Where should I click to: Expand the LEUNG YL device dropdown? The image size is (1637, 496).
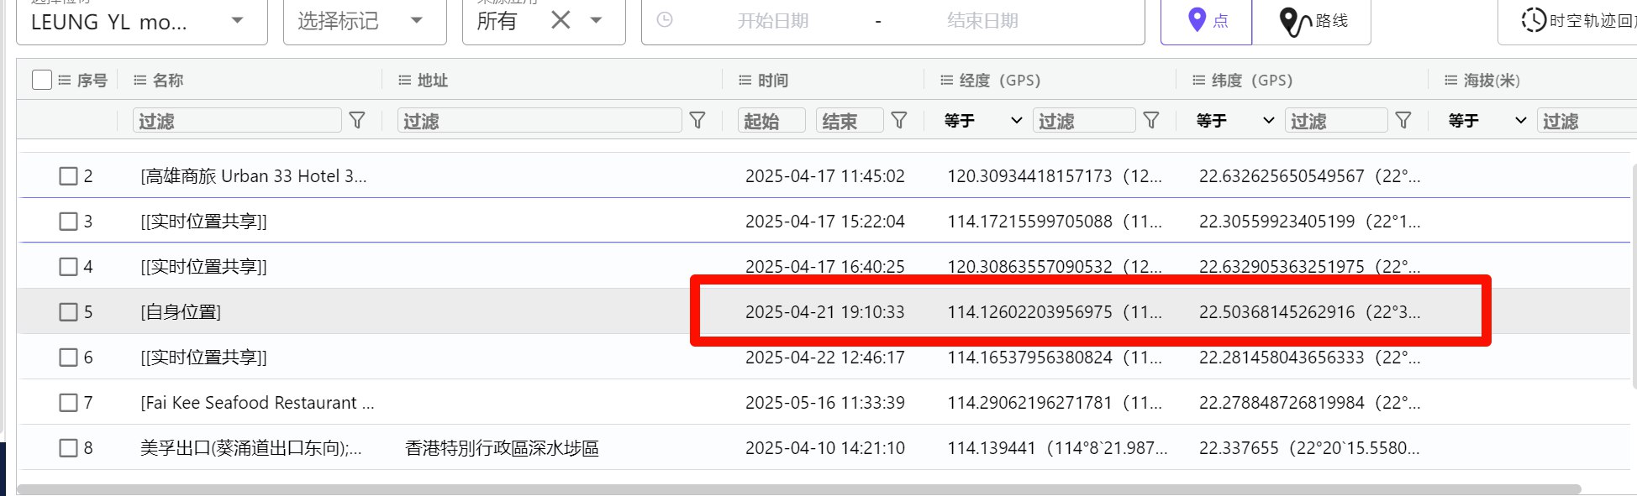point(237,21)
